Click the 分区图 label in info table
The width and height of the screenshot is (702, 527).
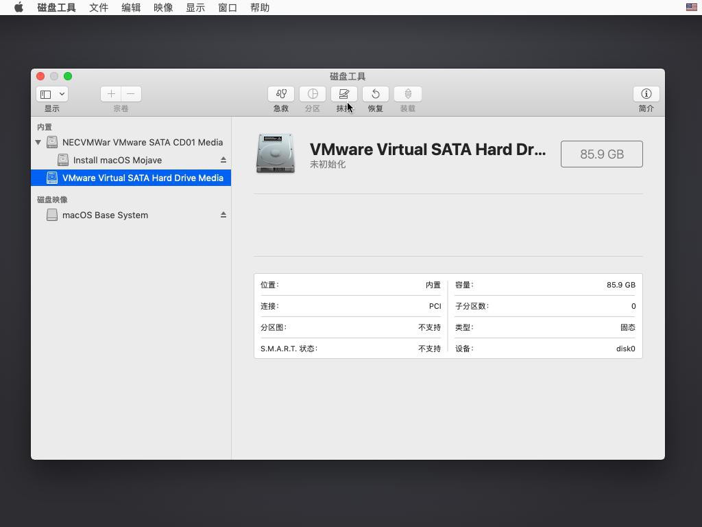274,327
